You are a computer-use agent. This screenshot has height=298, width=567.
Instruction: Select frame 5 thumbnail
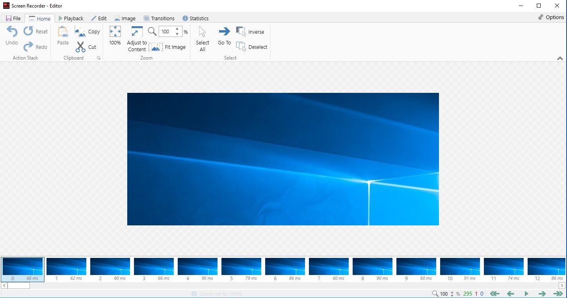point(241,269)
